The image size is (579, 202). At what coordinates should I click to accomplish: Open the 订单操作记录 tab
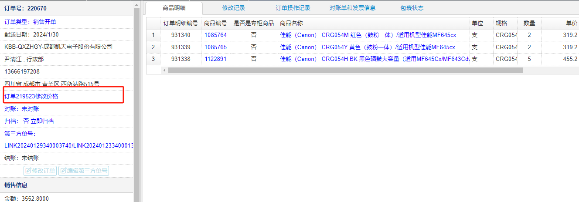(293, 8)
